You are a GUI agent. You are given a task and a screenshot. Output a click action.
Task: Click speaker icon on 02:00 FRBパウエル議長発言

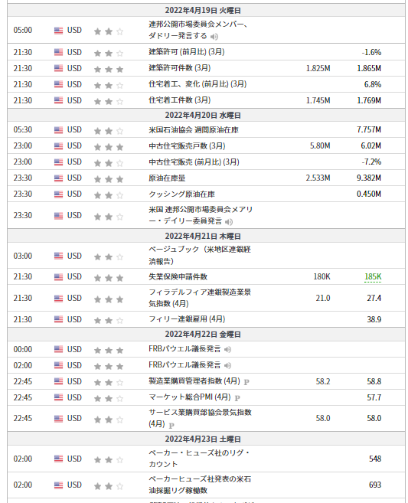[227, 365]
